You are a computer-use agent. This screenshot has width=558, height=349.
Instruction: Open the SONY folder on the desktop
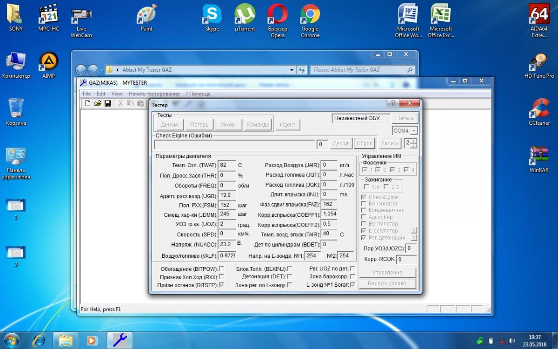(16, 18)
